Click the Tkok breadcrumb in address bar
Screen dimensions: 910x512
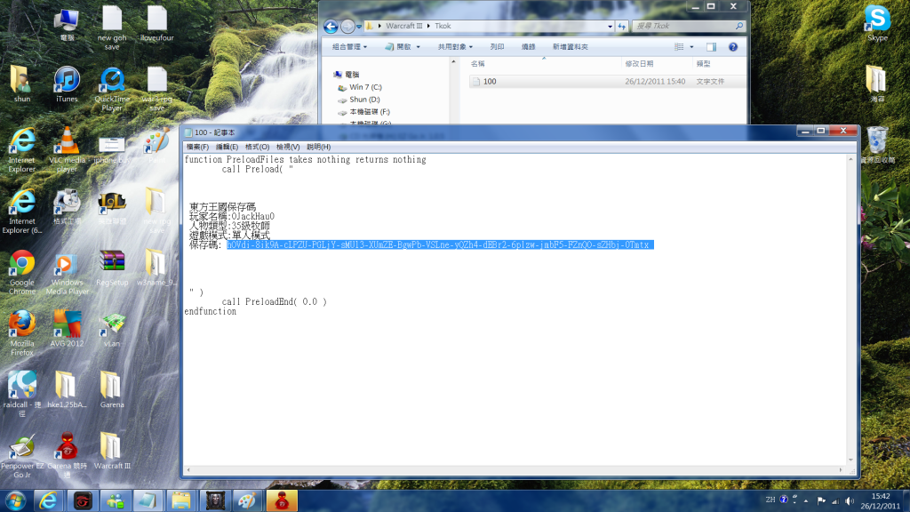coord(443,26)
